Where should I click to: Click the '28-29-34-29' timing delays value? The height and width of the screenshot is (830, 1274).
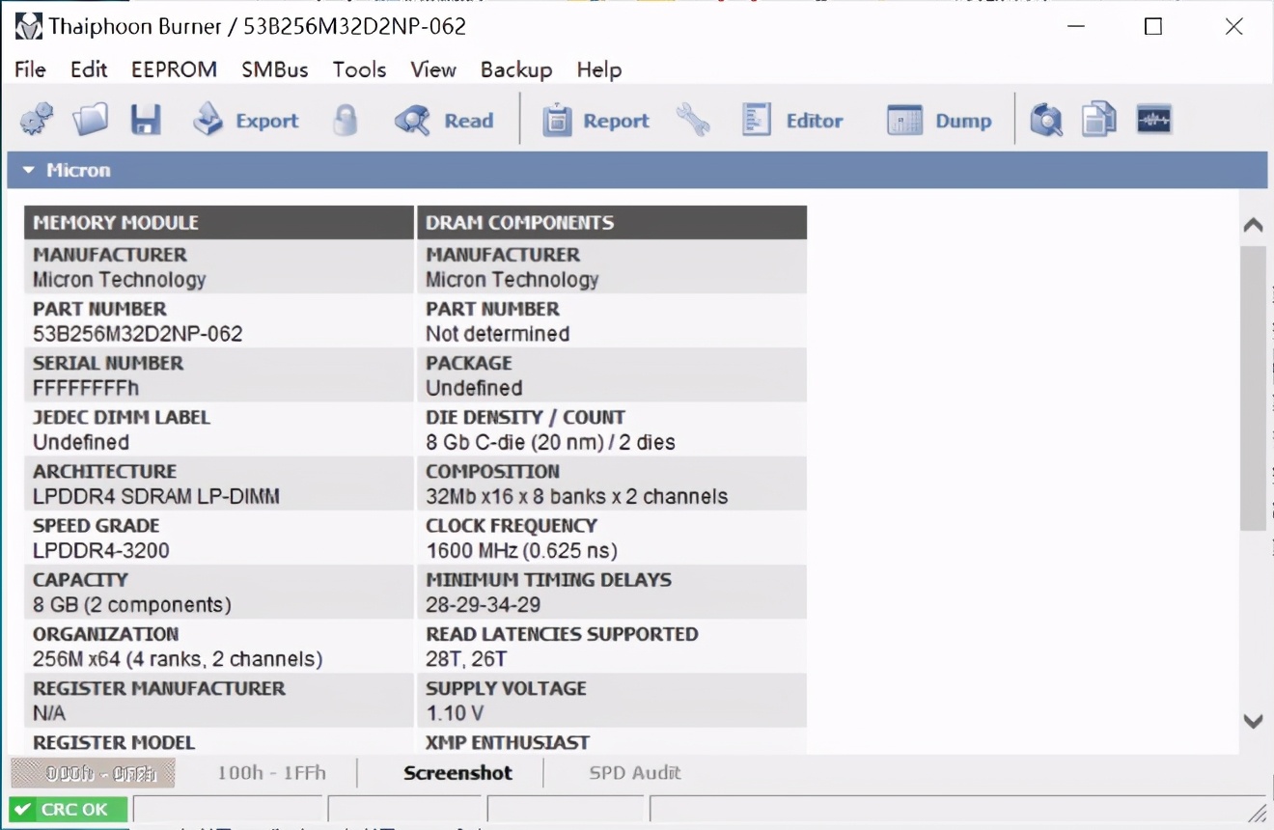484,604
